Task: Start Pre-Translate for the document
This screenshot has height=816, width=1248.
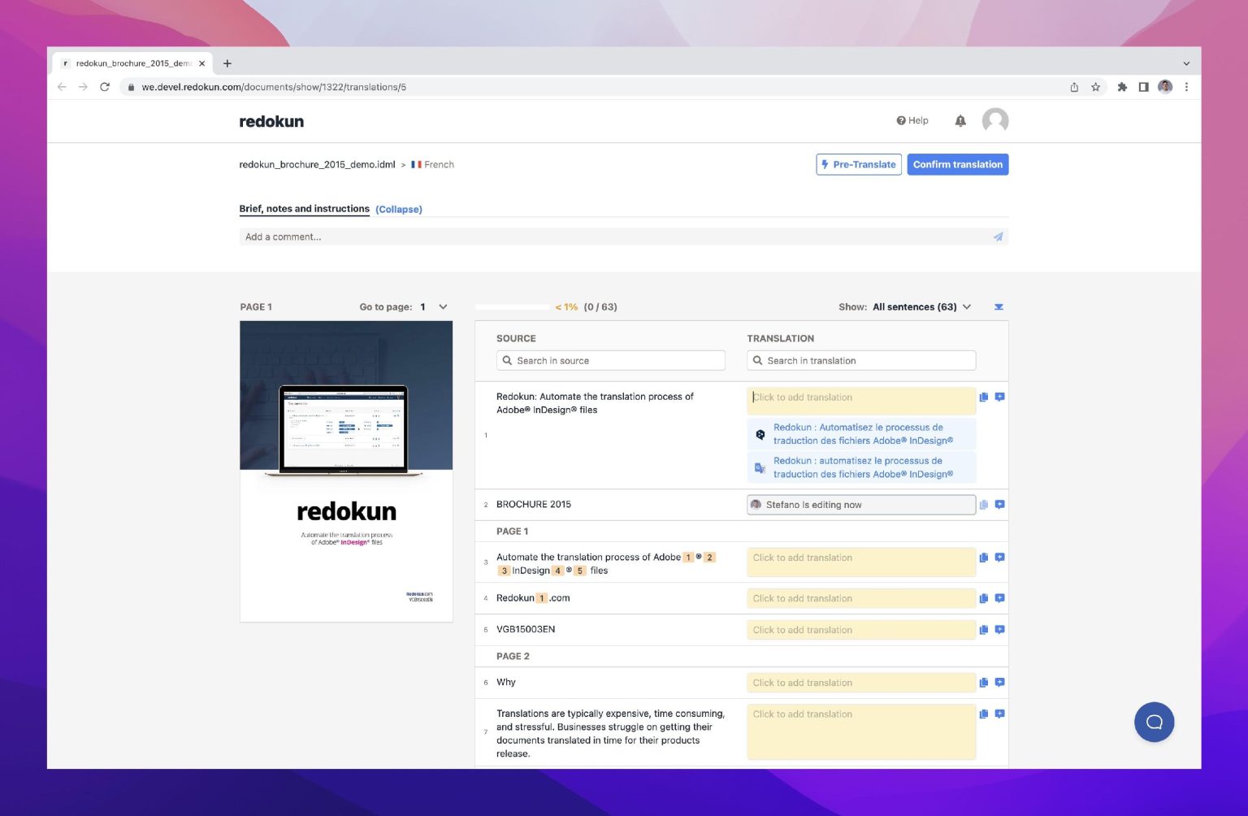Action: click(858, 164)
